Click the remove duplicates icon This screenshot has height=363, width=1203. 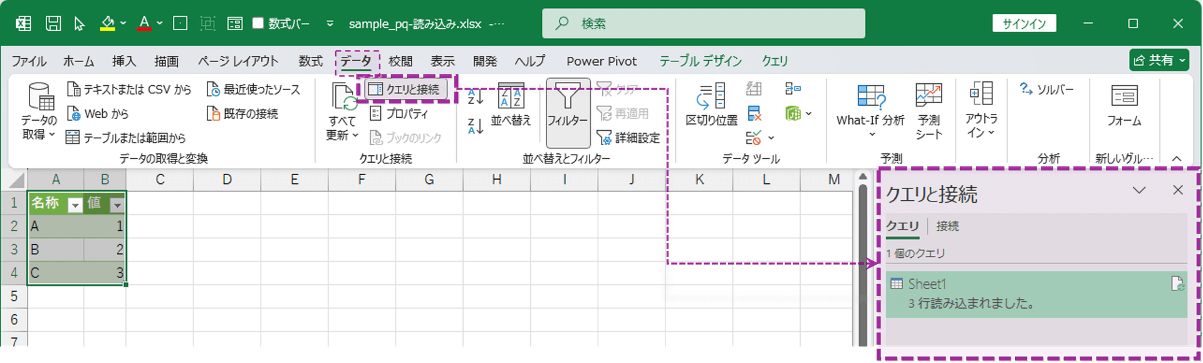754,114
